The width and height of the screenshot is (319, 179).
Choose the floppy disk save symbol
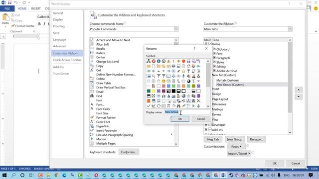click(x=188, y=61)
